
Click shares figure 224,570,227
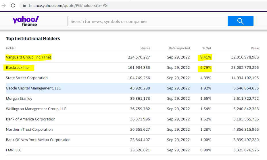point(139,57)
